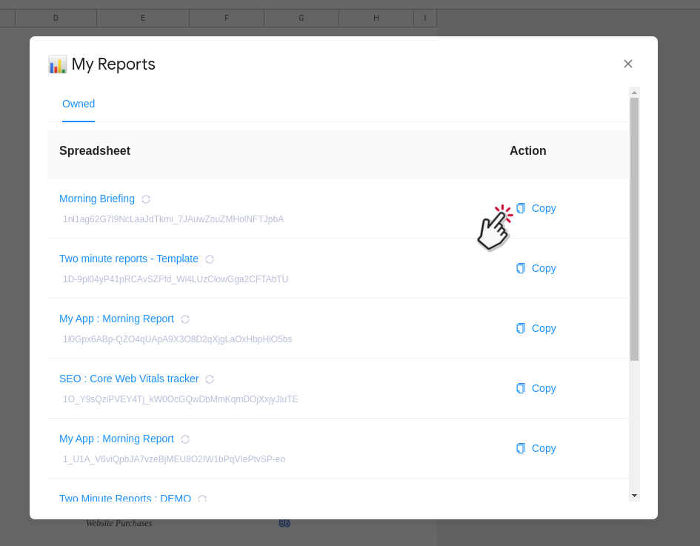700x546 pixels.
Task: Open Two Minute Reports : DEMO link
Action: 125,498
